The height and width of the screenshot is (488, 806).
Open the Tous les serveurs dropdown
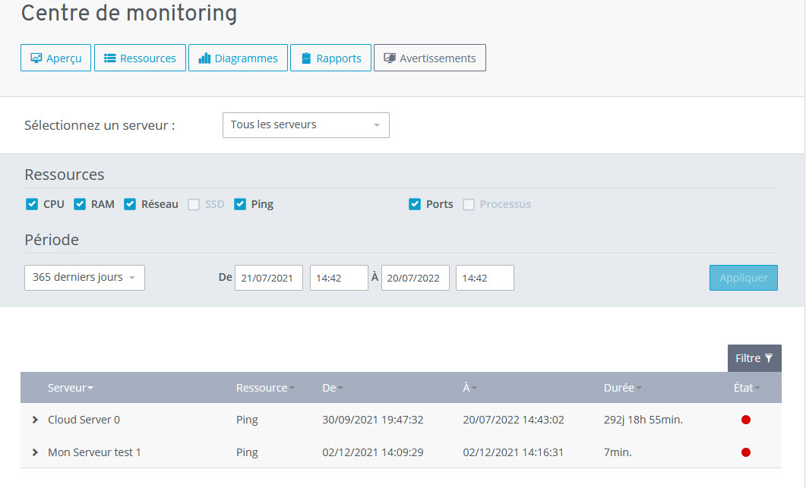pyautogui.click(x=306, y=125)
